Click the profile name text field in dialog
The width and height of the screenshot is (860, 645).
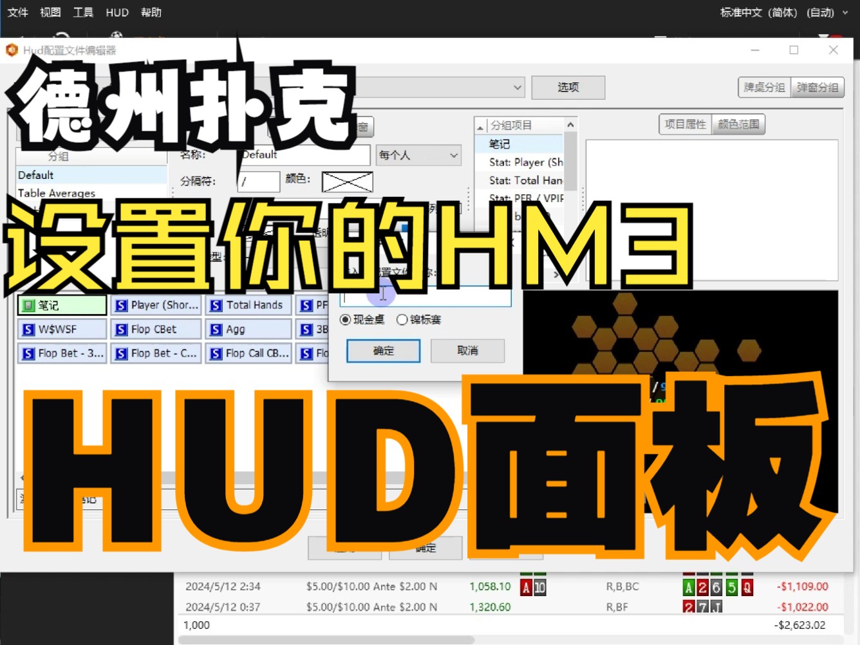[x=426, y=296]
